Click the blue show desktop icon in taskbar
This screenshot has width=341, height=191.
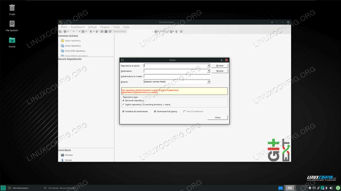tap(280, 188)
